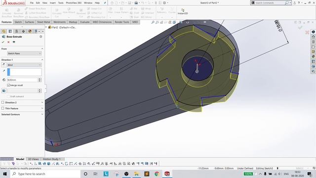
Task: Open the File Explorer task pane icon
Action: tap(313, 47)
